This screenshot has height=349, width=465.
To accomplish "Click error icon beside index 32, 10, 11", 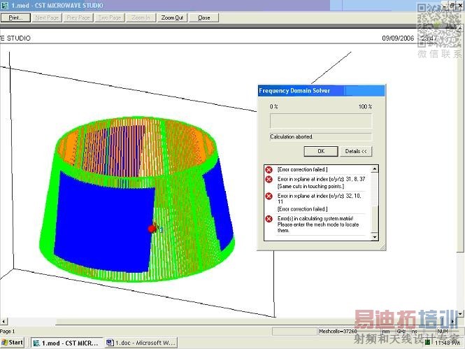I will (x=269, y=196).
